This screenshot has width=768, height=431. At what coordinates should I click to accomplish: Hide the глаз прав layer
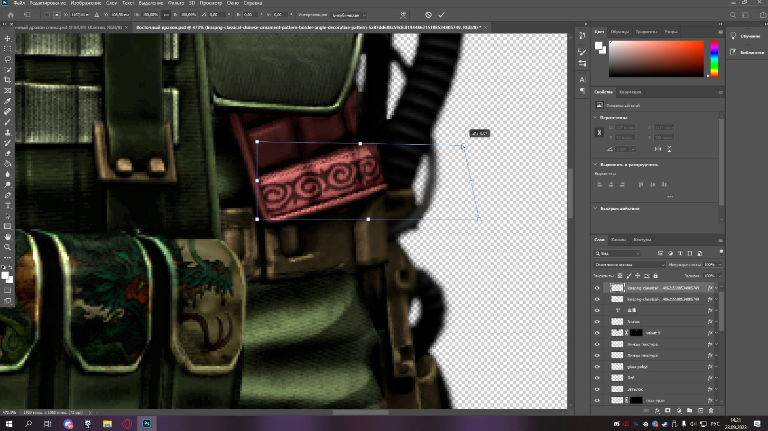click(x=597, y=401)
